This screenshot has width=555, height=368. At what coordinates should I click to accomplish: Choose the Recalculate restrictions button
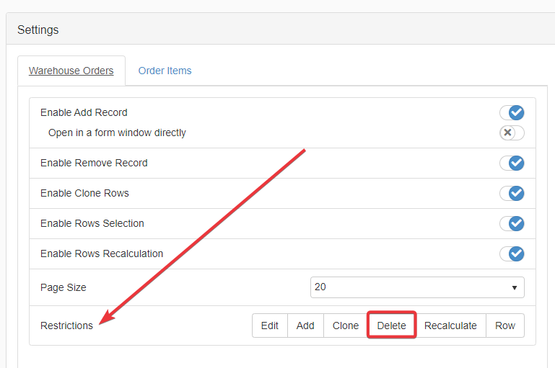[x=450, y=326]
